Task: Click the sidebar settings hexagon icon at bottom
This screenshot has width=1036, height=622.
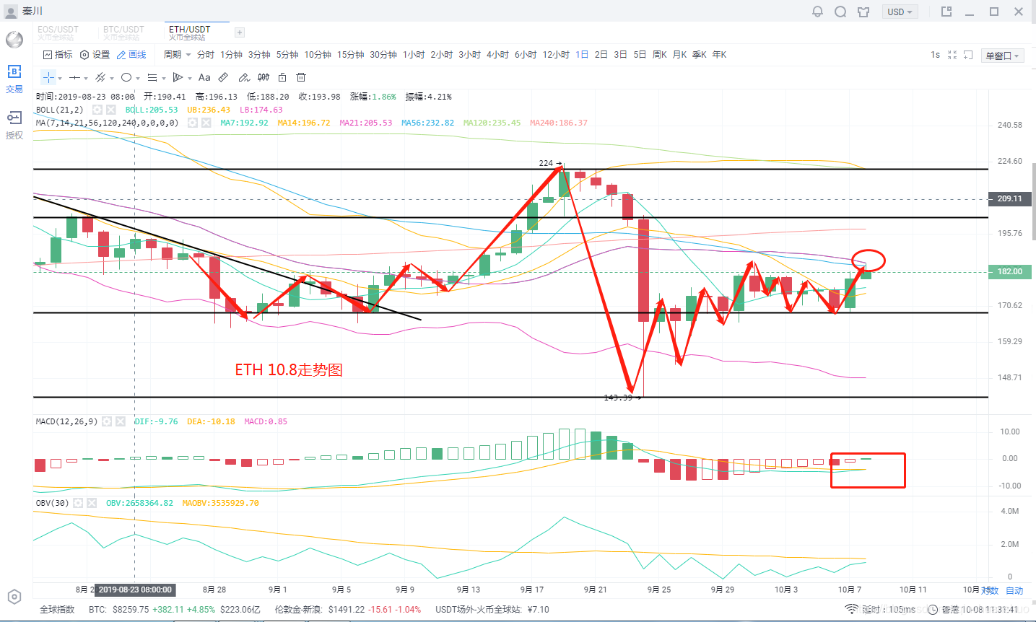Action: coord(14,597)
